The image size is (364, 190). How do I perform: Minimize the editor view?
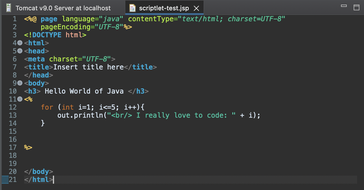(344, 5)
